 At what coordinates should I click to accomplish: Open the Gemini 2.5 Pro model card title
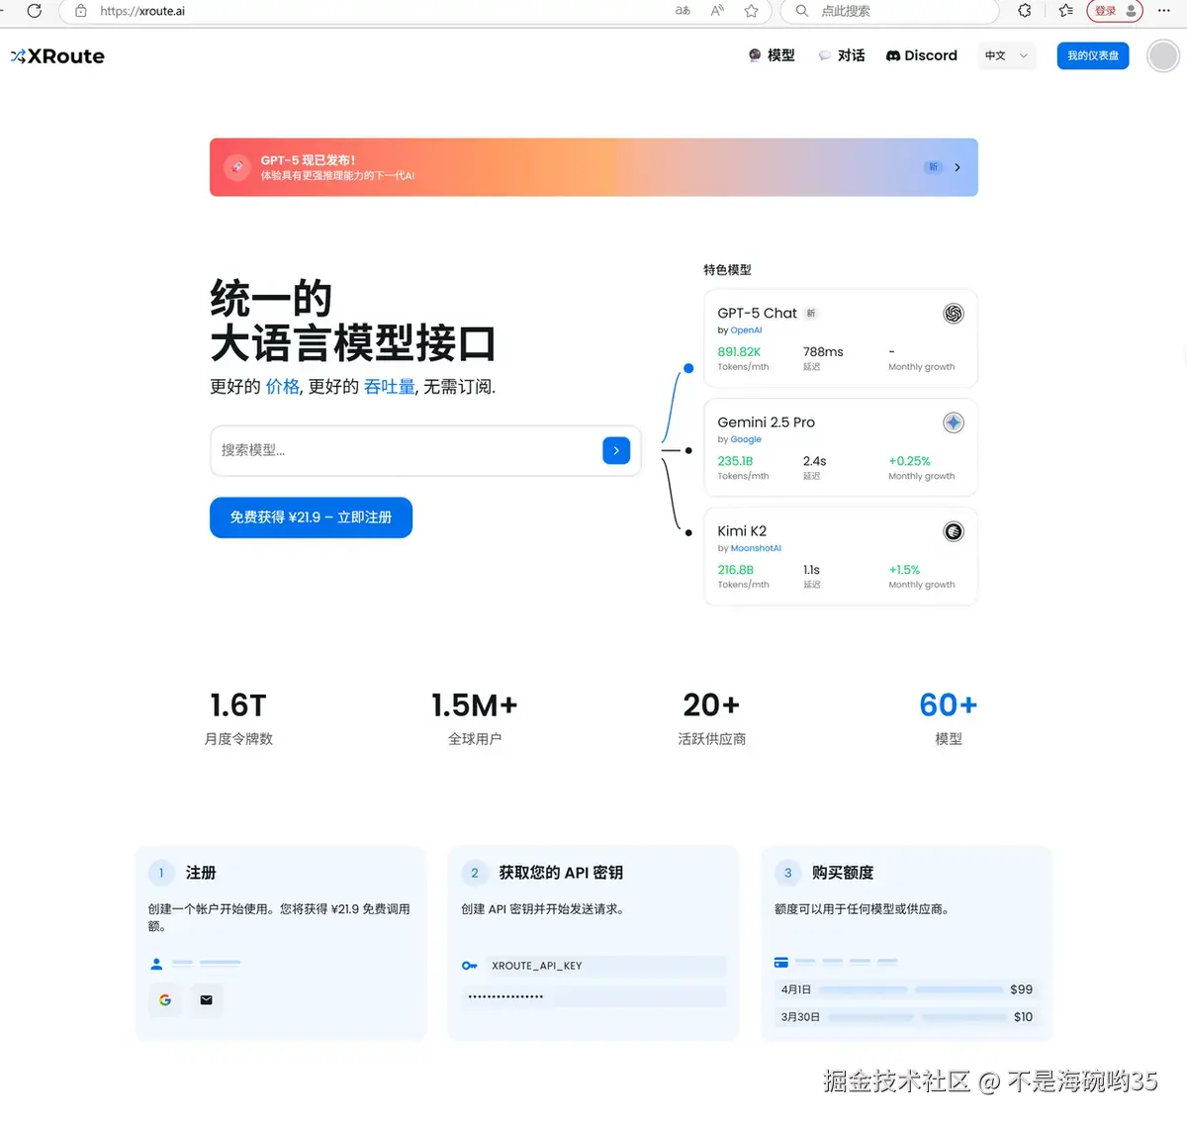[767, 422]
